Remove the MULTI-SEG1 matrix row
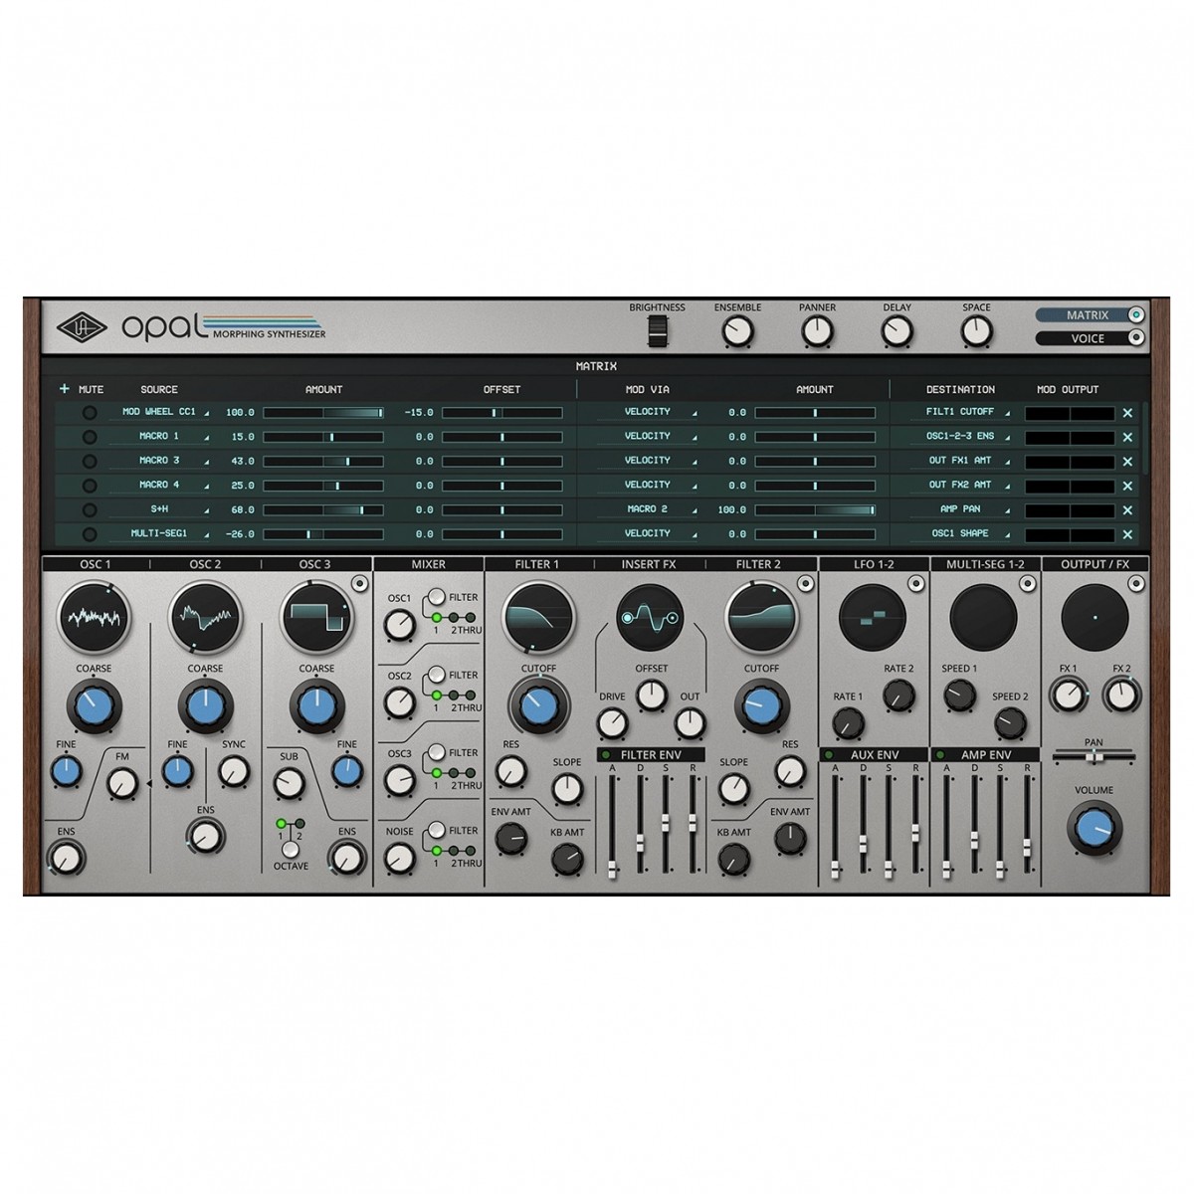Image resolution: width=1194 pixels, height=1194 pixels. coord(1127,534)
